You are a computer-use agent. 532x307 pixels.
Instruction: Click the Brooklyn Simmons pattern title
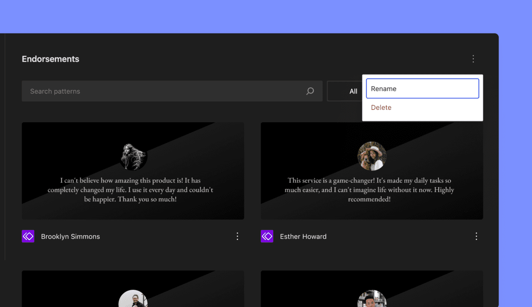pos(71,236)
